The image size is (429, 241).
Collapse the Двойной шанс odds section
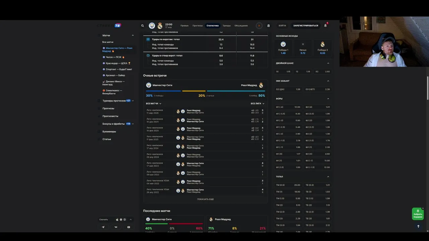tap(328, 63)
